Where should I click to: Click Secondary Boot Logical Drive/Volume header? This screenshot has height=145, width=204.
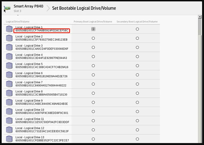tap(137, 21)
